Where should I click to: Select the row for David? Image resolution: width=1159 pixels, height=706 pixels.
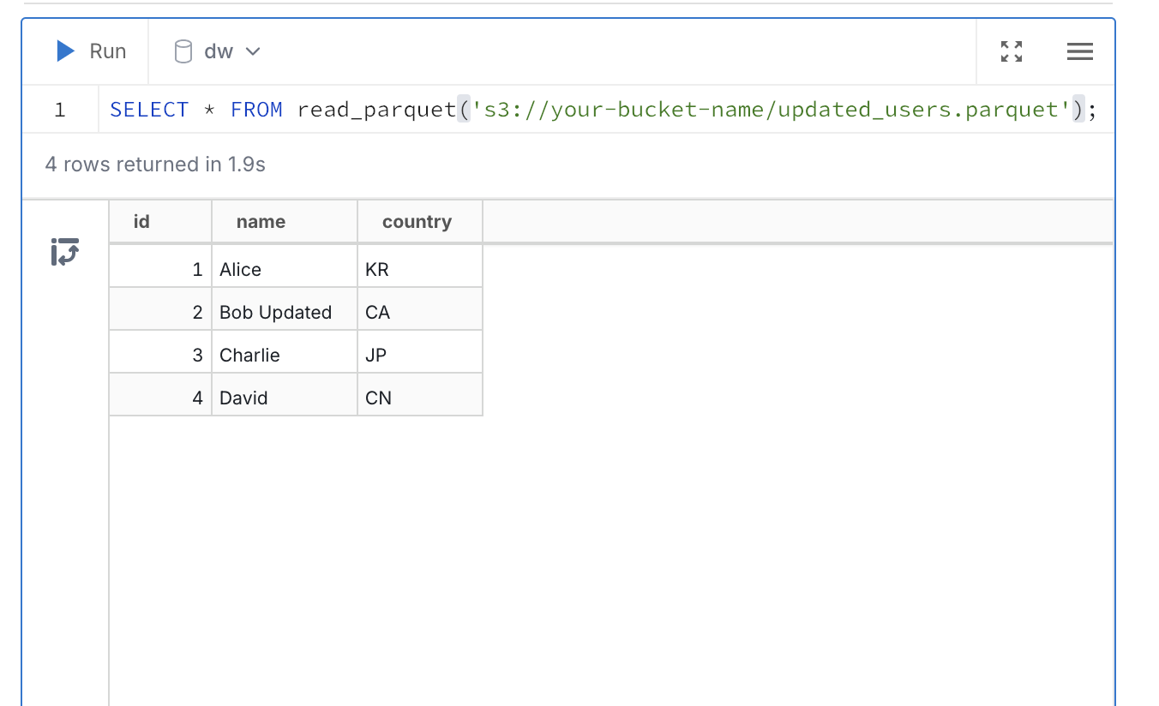click(x=243, y=397)
